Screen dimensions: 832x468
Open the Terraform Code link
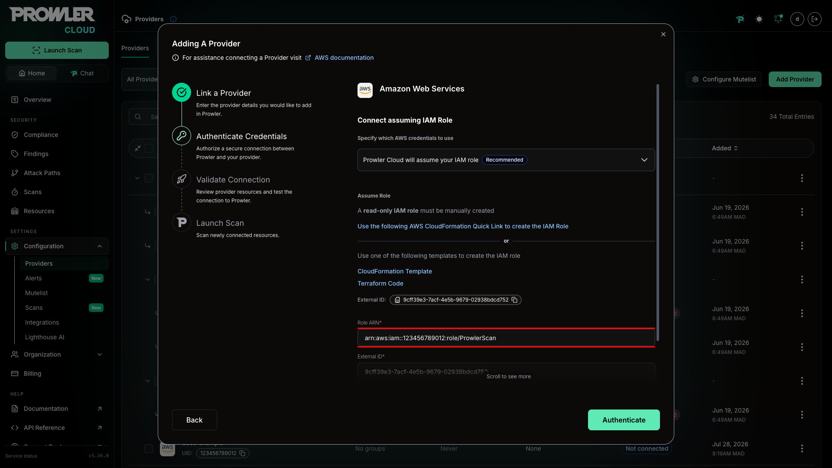pos(380,283)
